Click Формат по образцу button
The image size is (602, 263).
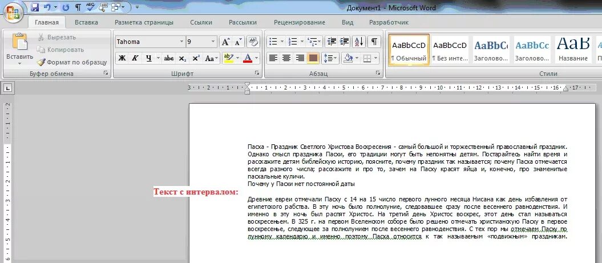point(72,62)
